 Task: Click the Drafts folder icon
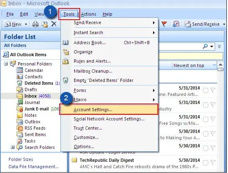pyautogui.click(x=20, y=90)
